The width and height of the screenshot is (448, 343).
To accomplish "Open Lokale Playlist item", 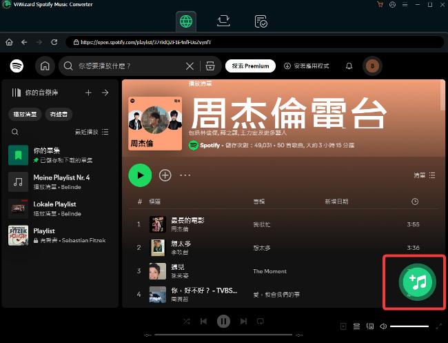I will pyautogui.click(x=59, y=208).
